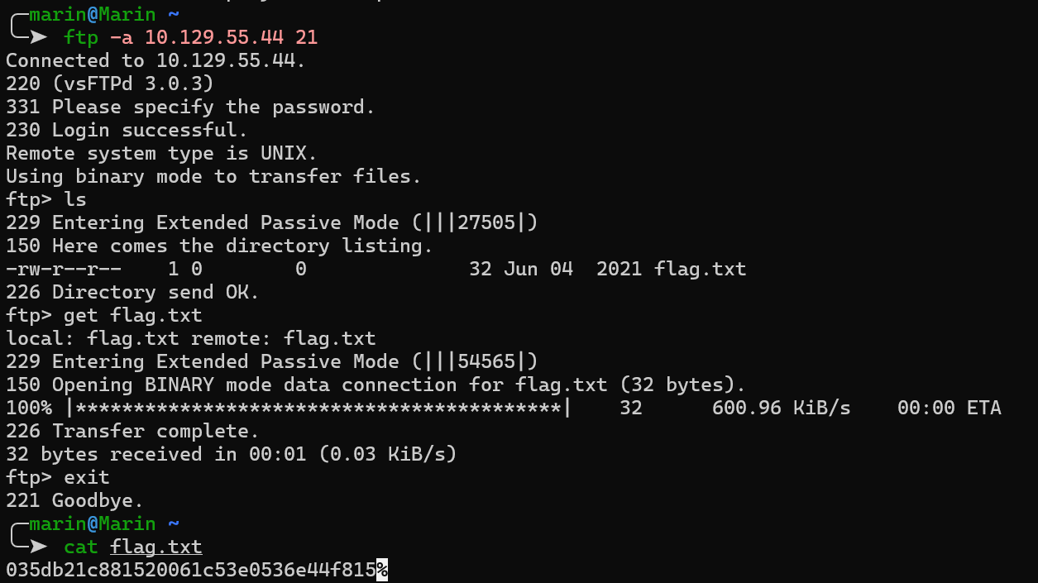Click the prompt arrow before the cat command
Screen dimensions: 1038x583
tap(38, 547)
